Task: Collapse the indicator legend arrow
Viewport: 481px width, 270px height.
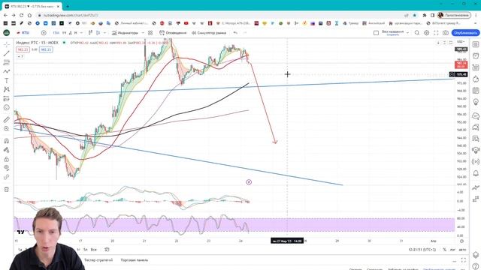Action: coord(20,57)
